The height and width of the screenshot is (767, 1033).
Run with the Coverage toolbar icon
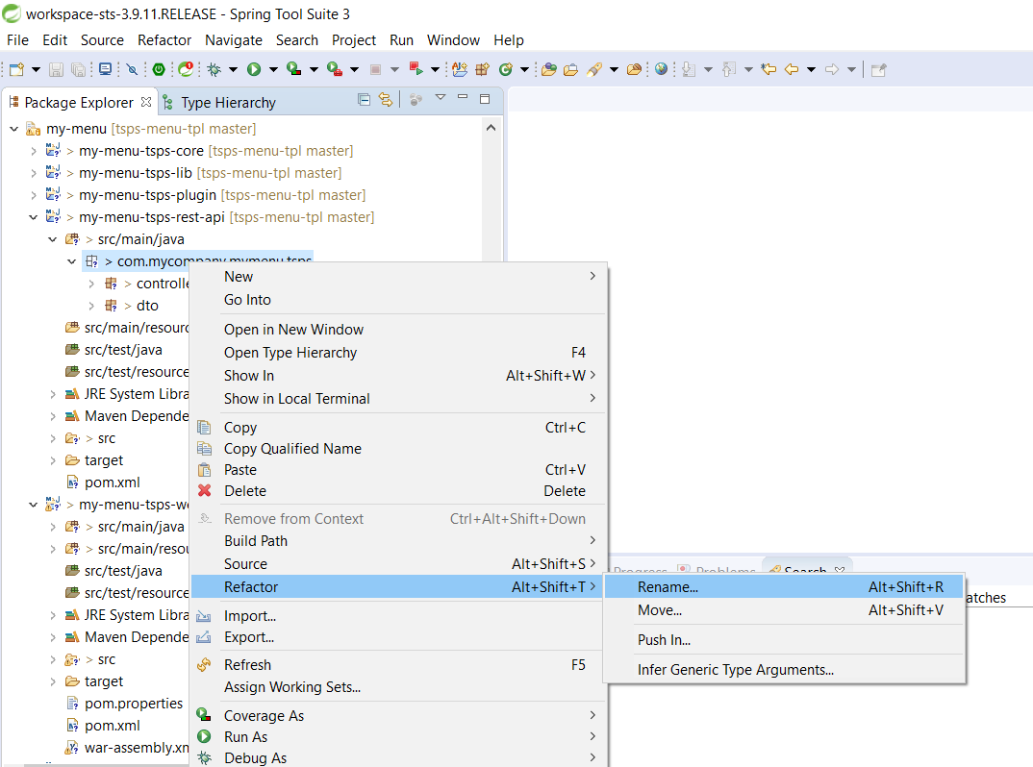(x=290, y=69)
